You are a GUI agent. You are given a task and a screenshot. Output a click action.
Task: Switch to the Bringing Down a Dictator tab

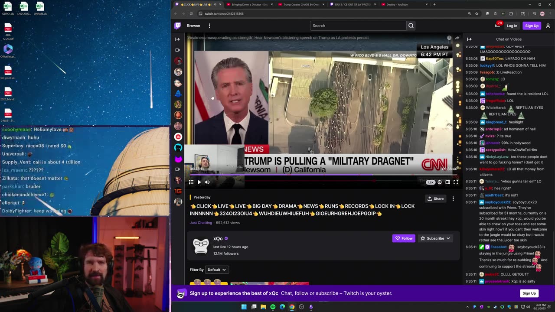click(x=249, y=4)
